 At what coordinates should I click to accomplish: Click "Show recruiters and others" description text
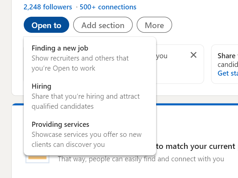tap(80, 58)
